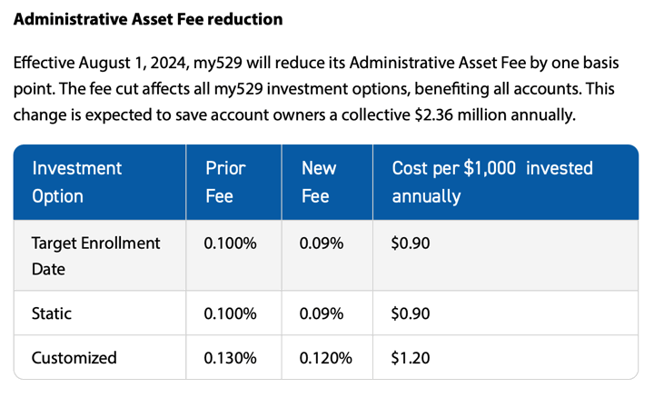Image resolution: width=654 pixels, height=398 pixels.
Task: Select the 'Investment Option' column header
Action: click(76, 182)
